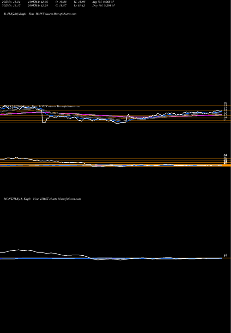Click the high price 'H:' value
This screenshot has width=231, height=333.
coord(79,2)
